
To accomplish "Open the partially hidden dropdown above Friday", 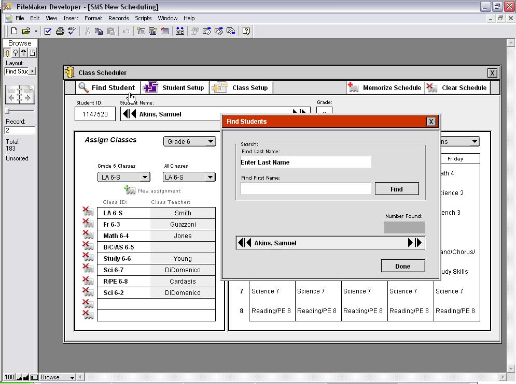I will [x=460, y=142].
